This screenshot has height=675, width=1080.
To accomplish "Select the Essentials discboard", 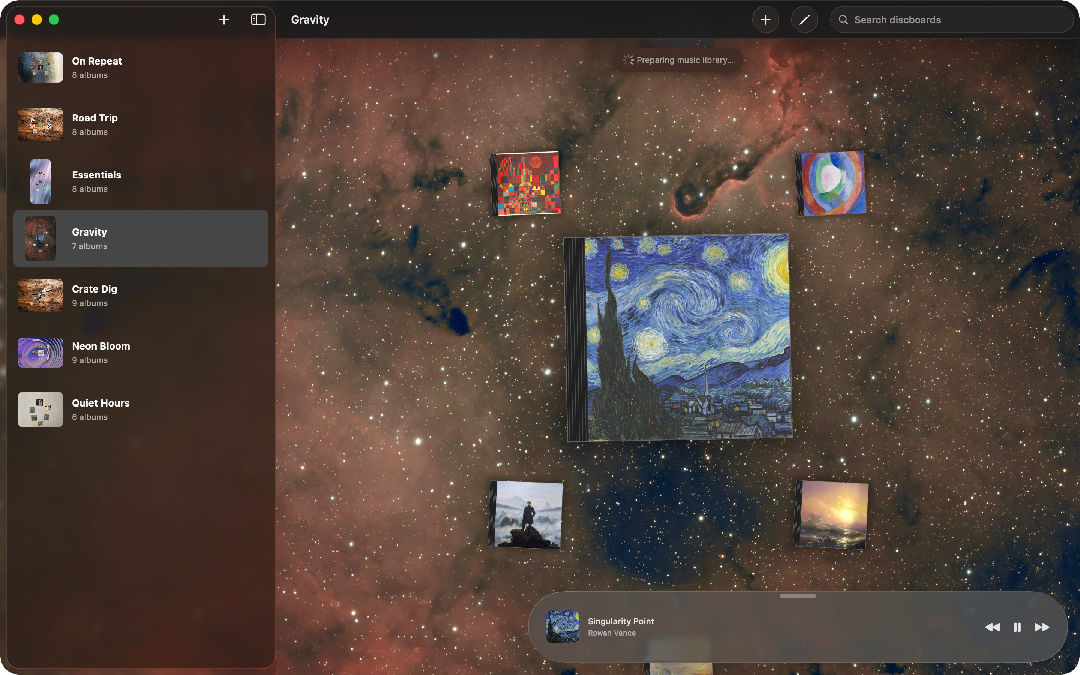I will (x=141, y=182).
